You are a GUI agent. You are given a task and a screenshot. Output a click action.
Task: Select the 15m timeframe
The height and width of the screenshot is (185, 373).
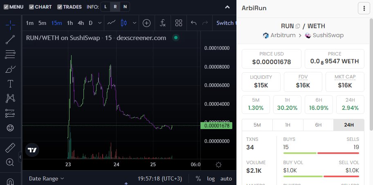click(56, 23)
